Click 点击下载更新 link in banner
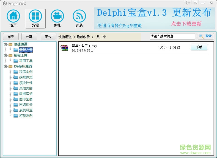 pyautogui.click(x=186, y=24)
